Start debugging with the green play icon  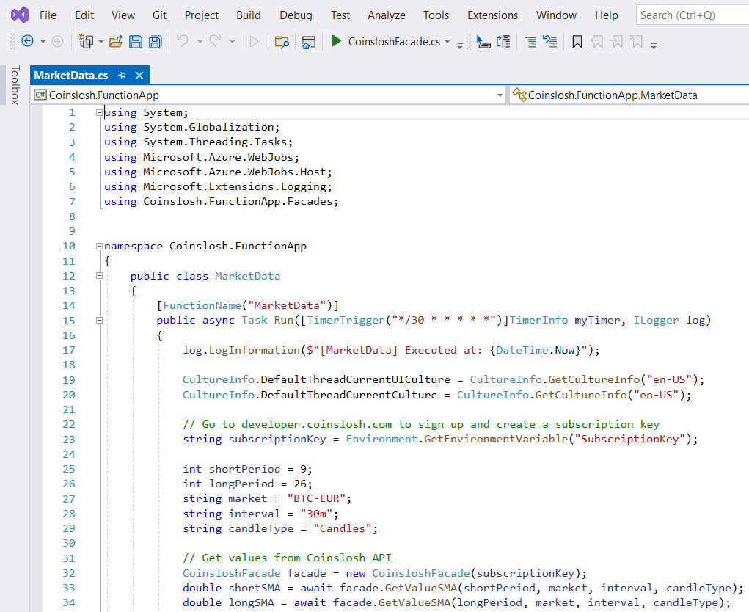click(336, 41)
